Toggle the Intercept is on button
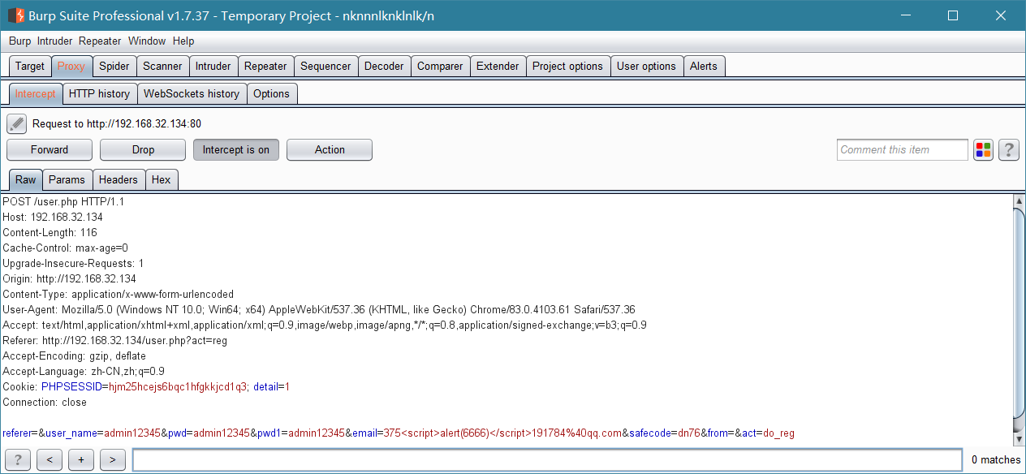This screenshot has height=474, width=1026. click(x=236, y=149)
